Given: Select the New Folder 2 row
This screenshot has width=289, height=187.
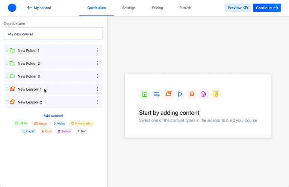Looking at the screenshot, I should 53,63.
